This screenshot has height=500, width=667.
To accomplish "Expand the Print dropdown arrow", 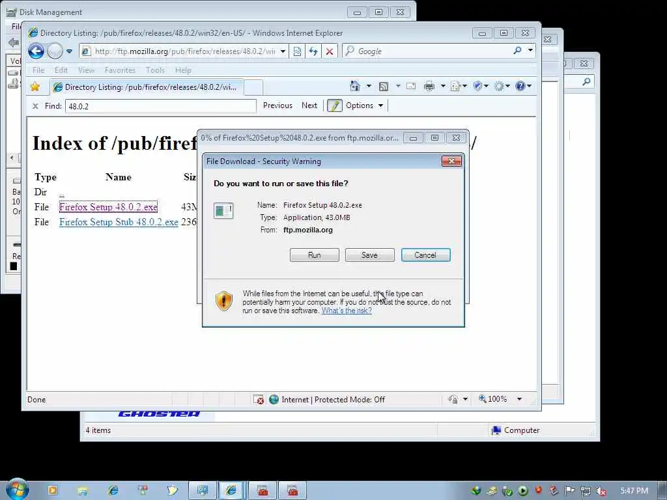I will tap(443, 87).
